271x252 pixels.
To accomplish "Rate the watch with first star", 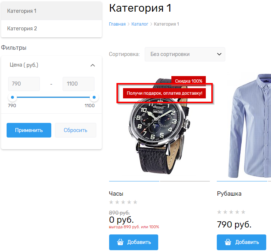I will pyautogui.click(x=111, y=202).
